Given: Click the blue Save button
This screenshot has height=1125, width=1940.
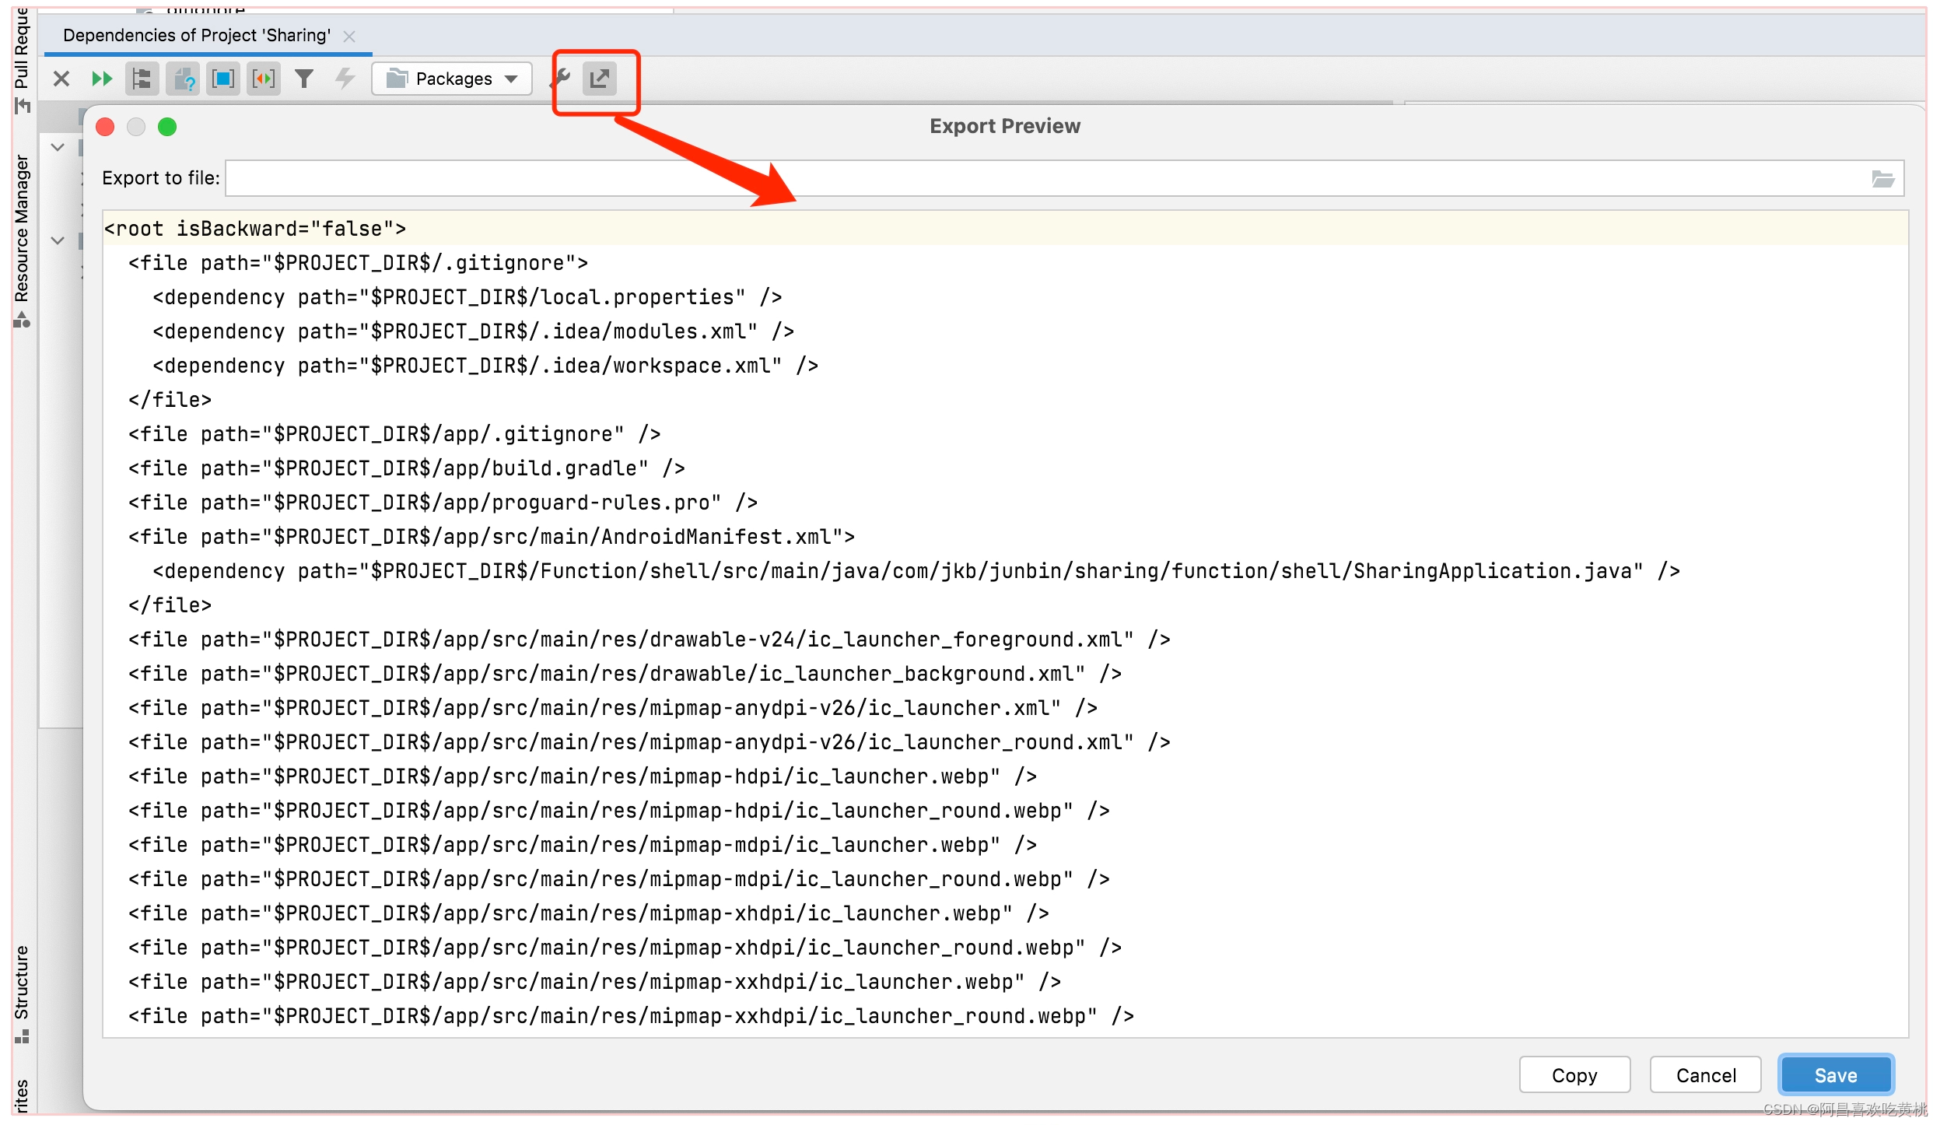Looking at the screenshot, I should tap(1835, 1074).
